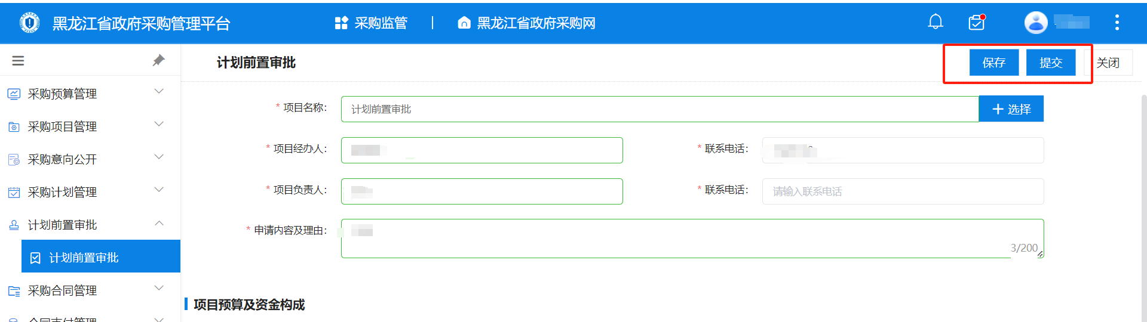1147x322 pixels.
Task: Click the checkmark icon in selected 计划前置审批 submenu
Action: point(35,258)
